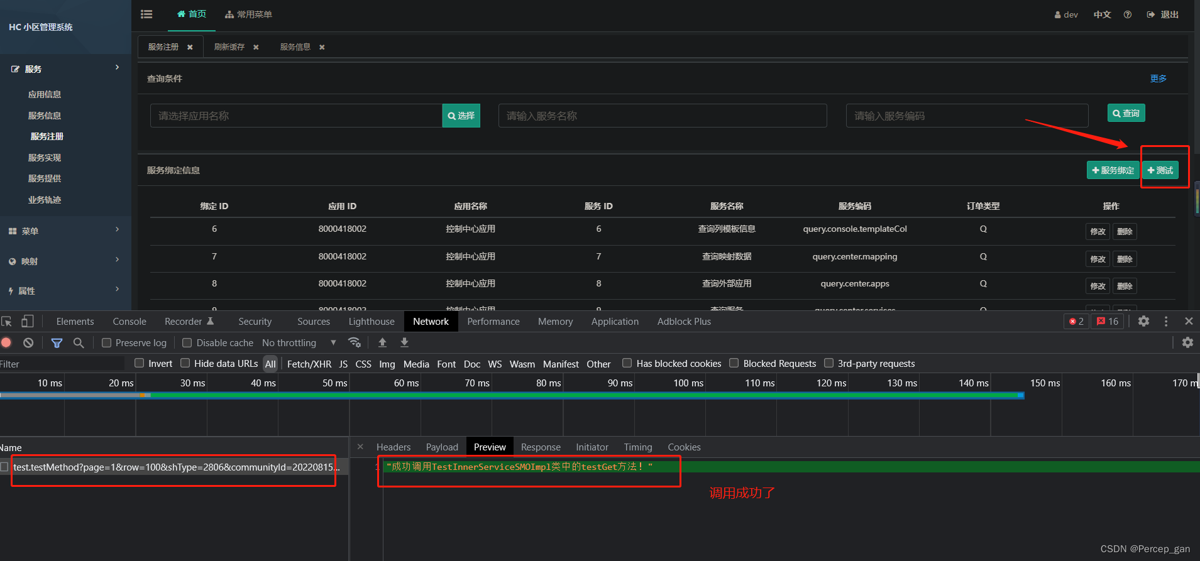The image size is (1200, 561).
Task: Filter requests by JS type
Action: point(343,364)
